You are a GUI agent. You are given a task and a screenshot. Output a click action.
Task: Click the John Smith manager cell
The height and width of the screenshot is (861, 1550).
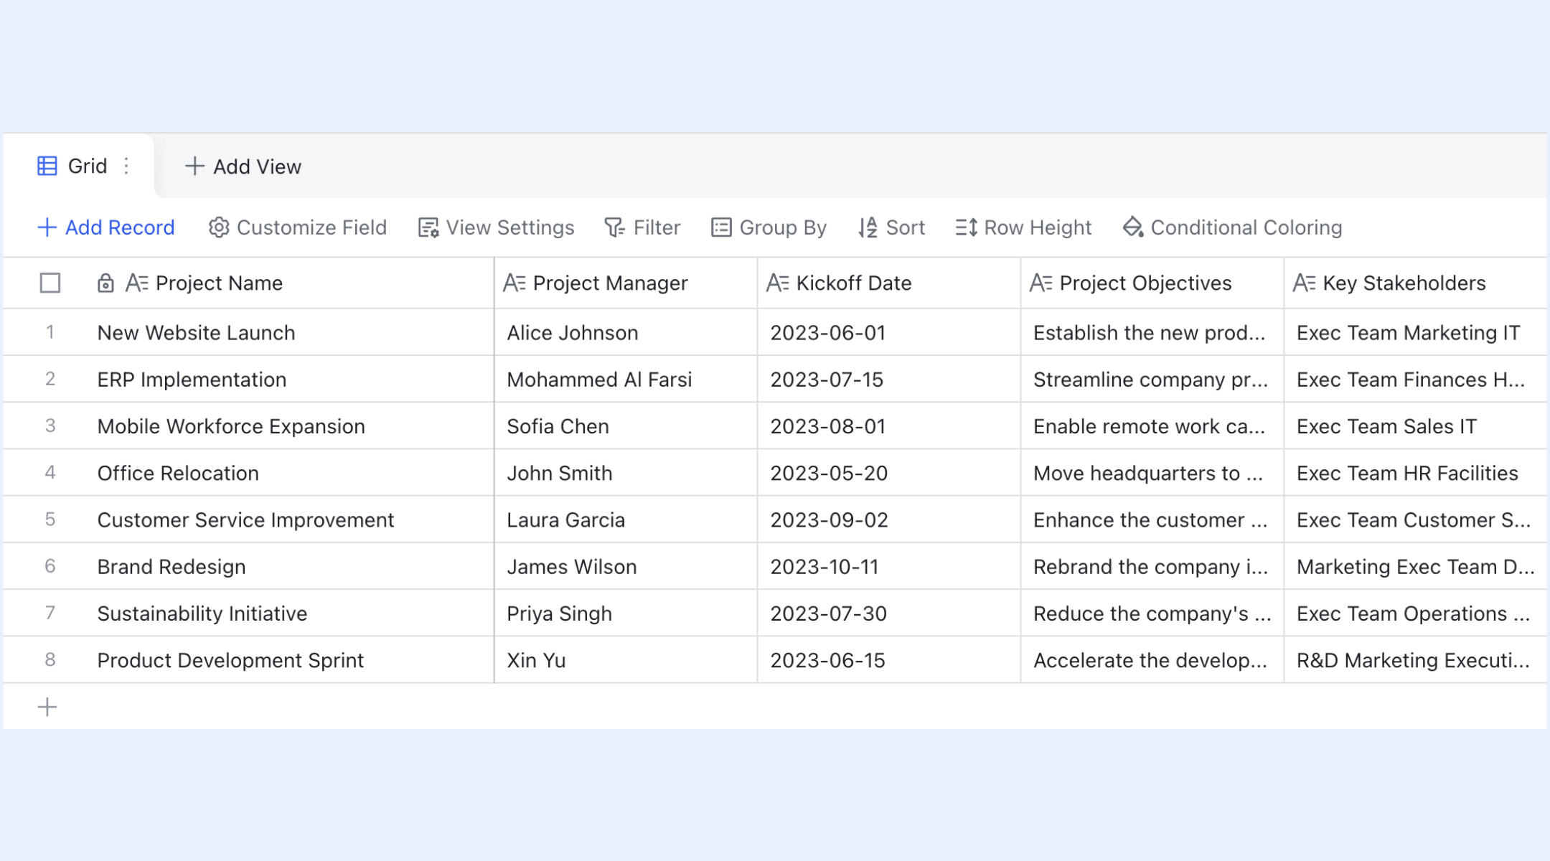(626, 473)
